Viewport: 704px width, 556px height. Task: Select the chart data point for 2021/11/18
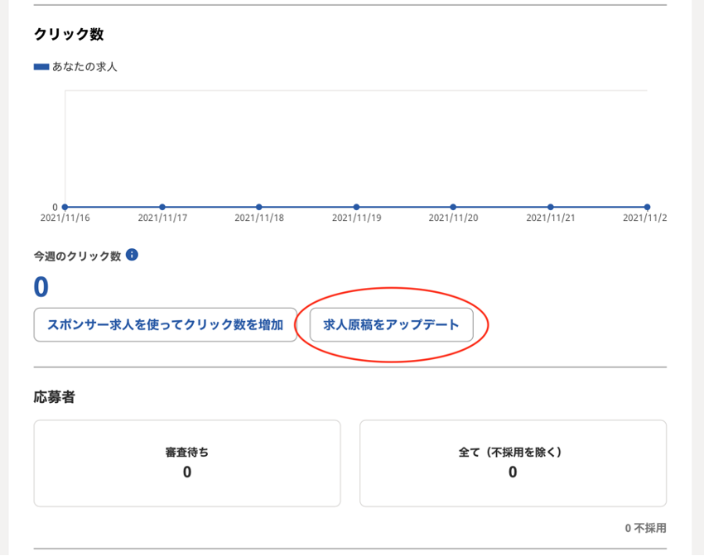259,207
